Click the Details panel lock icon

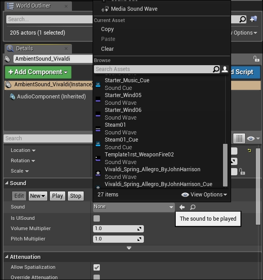click(256, 58)
